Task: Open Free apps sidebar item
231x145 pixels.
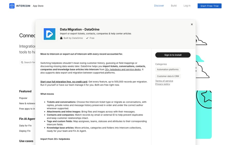Action: (27, 109)
